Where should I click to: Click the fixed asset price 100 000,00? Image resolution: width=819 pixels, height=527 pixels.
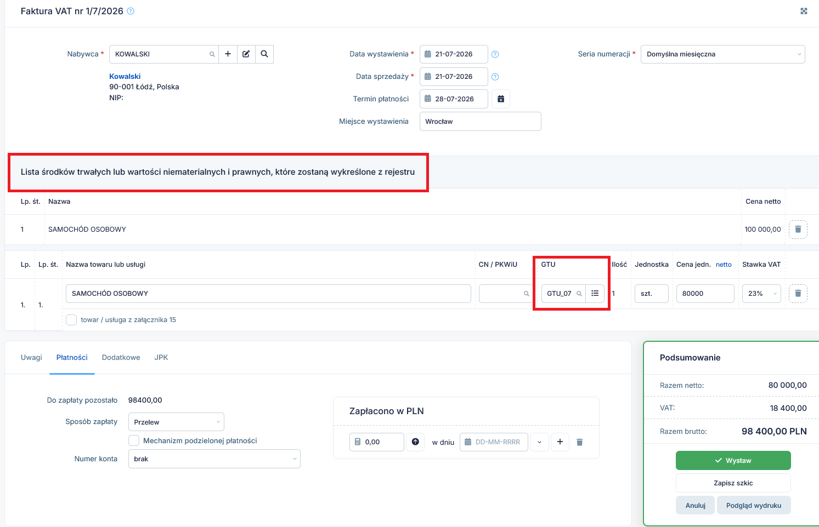[762, 230]
